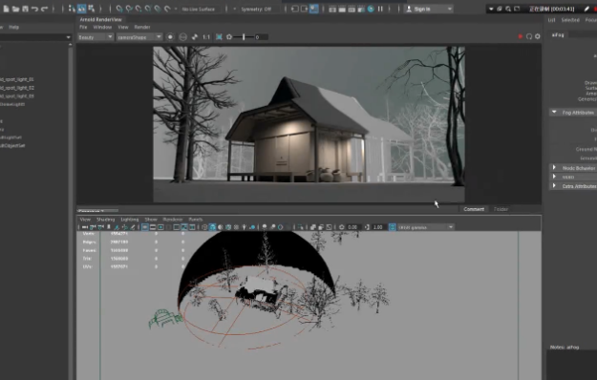Image resolution: width=597 pixels, height=380 pixels.
Task: Enable the second snap magnet icon
Action: [129, 9]
